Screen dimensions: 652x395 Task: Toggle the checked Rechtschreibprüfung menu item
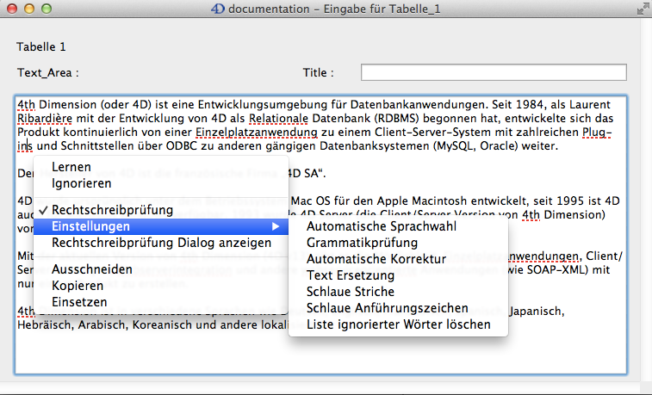click(x=112, y=210)
